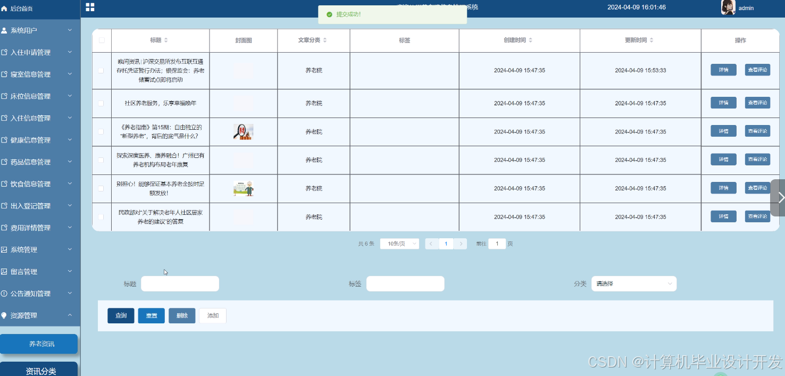The height and width of the screenshot is (376, 785).
Task: Click the icon beside 寝室信息管理
Action: click(4, 74)
